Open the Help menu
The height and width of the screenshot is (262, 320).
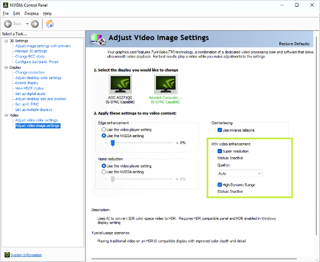(47, 14)
